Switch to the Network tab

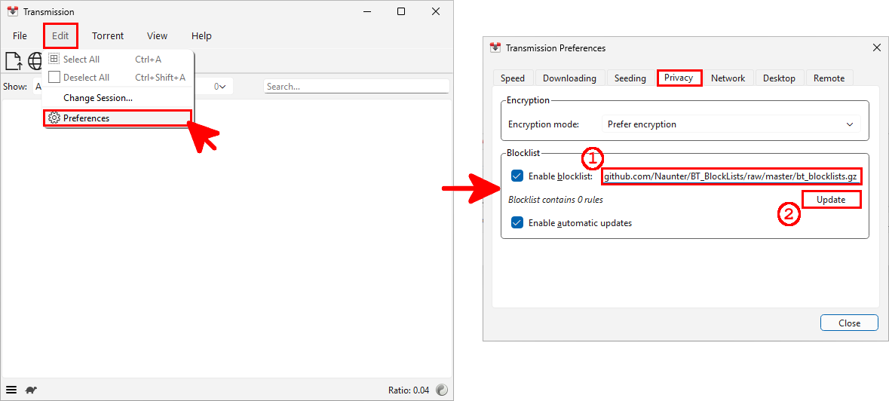728,78
